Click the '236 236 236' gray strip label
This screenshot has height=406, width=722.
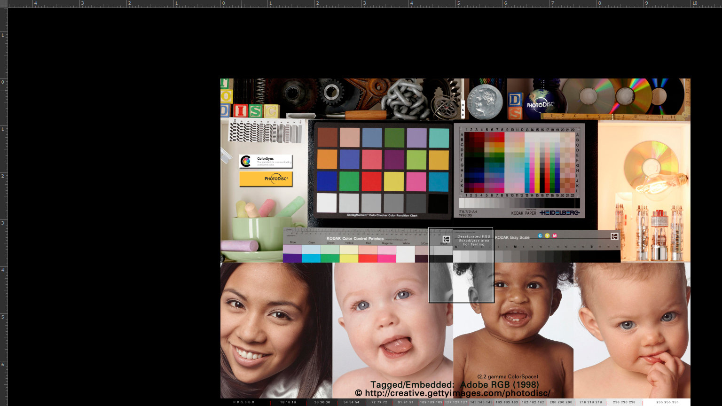(x=624, y=402)
